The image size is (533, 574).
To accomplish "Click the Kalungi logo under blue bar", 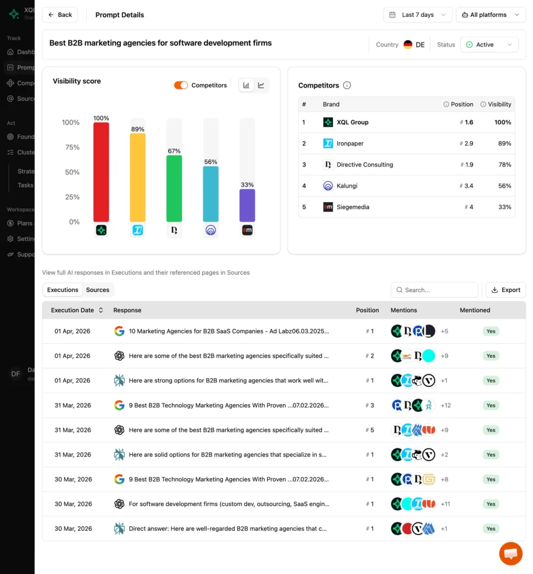I will click(x=211, y=230).
